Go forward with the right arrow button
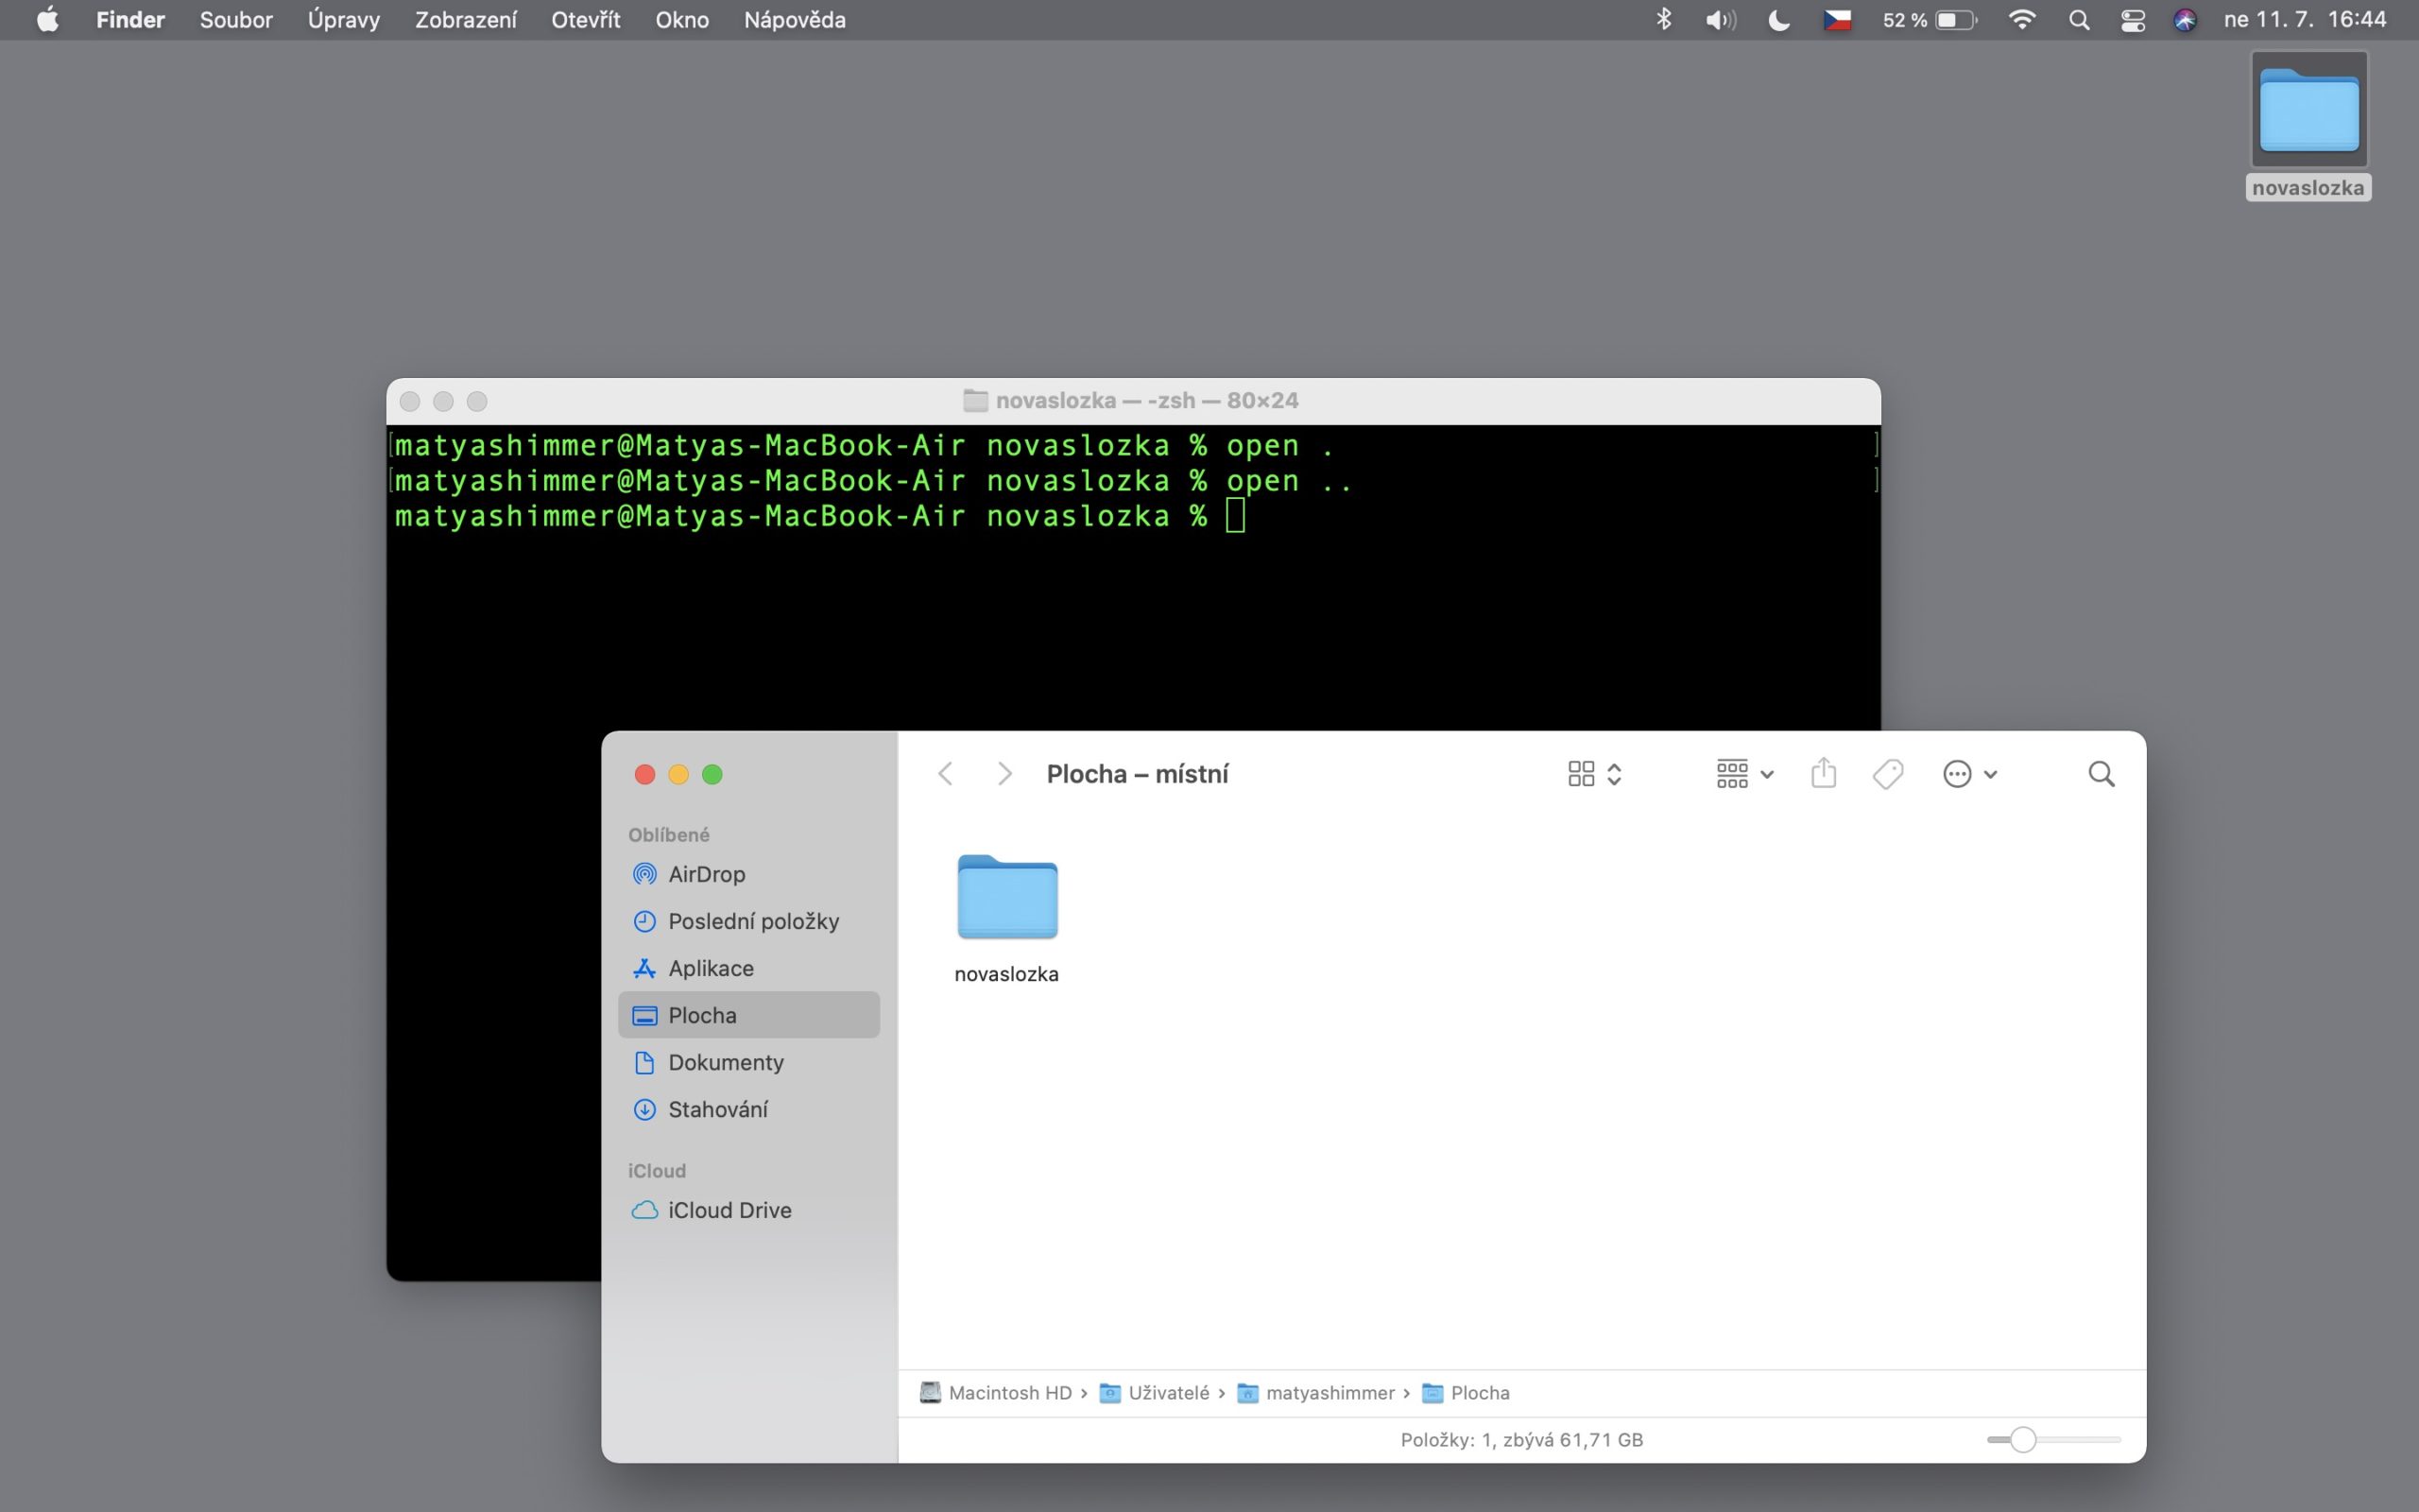 1004,774
